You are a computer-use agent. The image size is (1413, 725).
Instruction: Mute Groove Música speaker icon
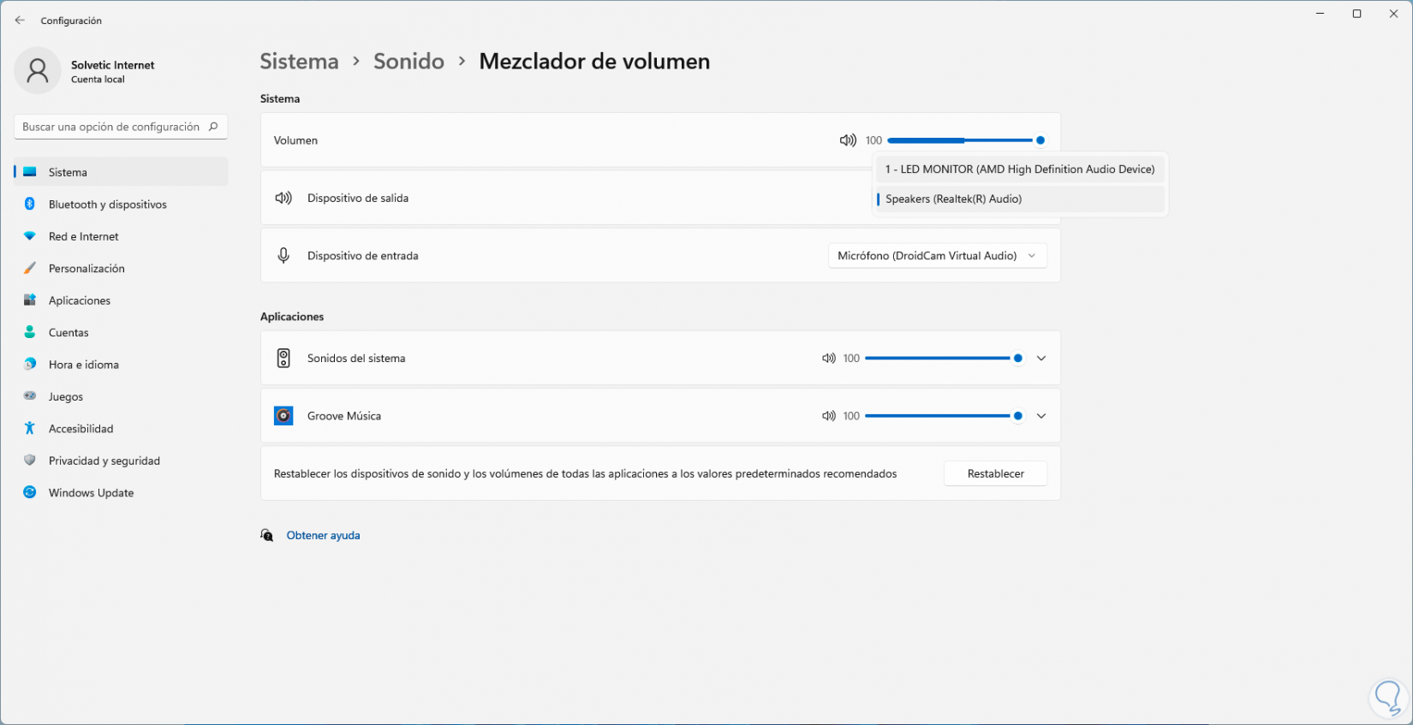click(828, 416)
